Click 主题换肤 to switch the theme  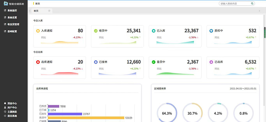[x=11, y=112]
